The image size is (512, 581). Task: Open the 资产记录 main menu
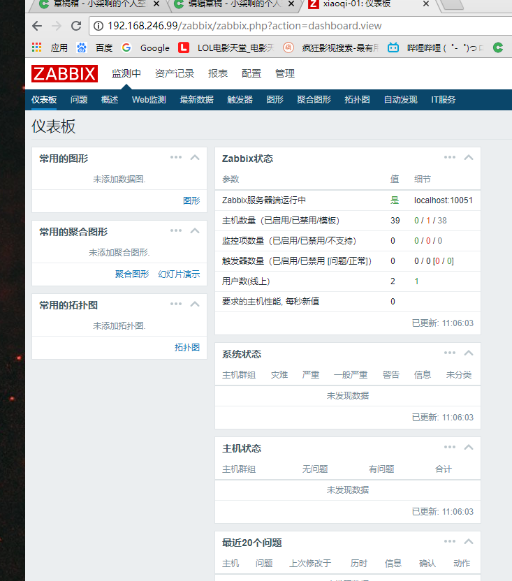175,73
